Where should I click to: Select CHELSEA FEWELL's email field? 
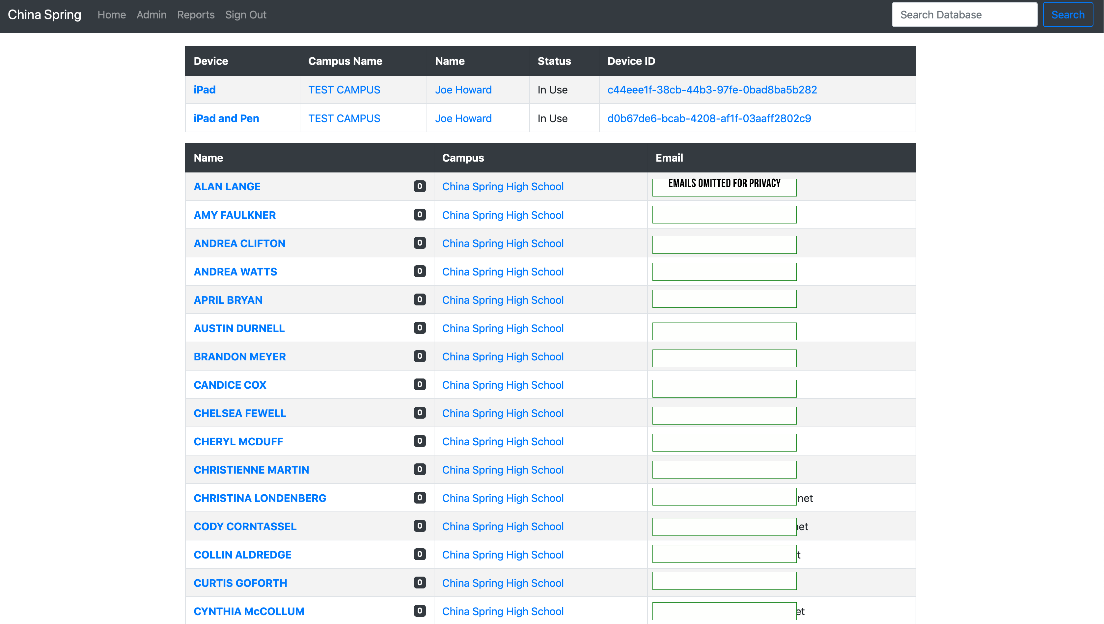[724, 415]
